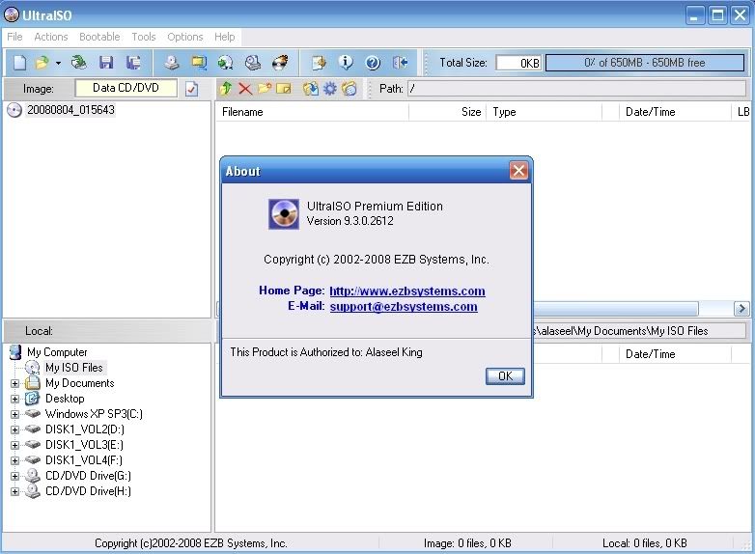Select the 20080804_015643 image tree item
This screenshot has width=755, height=554.
[x=70, y=110]
